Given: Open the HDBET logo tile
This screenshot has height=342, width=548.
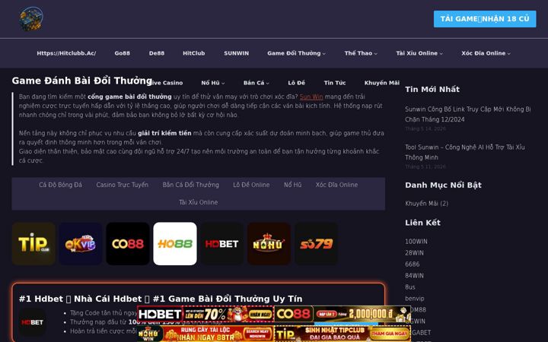Looking at the screenshot, I should click(x=222, y=244).
